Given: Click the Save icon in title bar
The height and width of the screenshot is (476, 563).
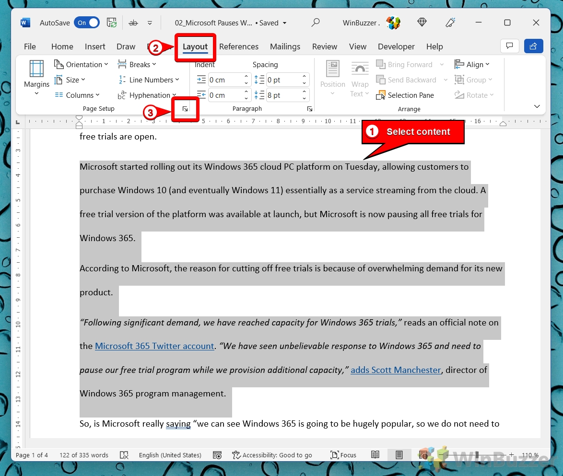Looking at the screenshot, I should (x=112, y=23).
